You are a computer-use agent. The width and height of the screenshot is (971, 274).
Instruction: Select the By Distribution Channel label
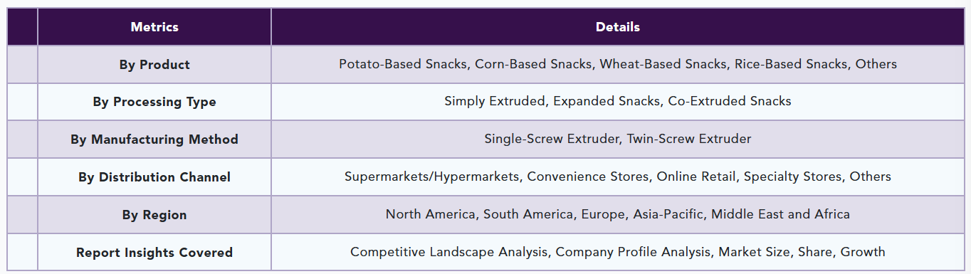click(x=154, y=177)
